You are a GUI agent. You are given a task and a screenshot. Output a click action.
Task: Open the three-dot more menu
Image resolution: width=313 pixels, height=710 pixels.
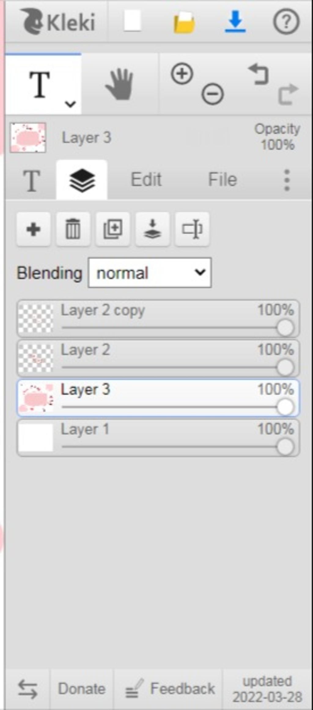[287, 180]
